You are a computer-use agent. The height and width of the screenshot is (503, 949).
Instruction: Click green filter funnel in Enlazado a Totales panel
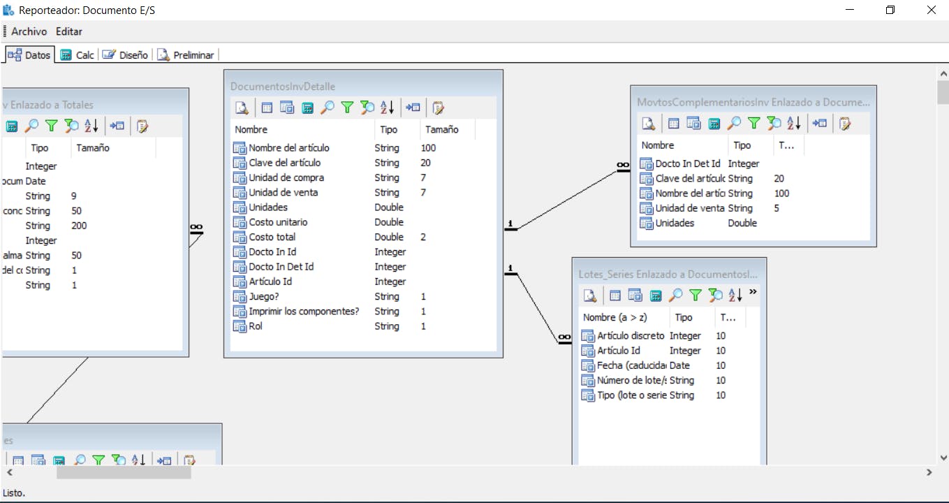[51, 126]
